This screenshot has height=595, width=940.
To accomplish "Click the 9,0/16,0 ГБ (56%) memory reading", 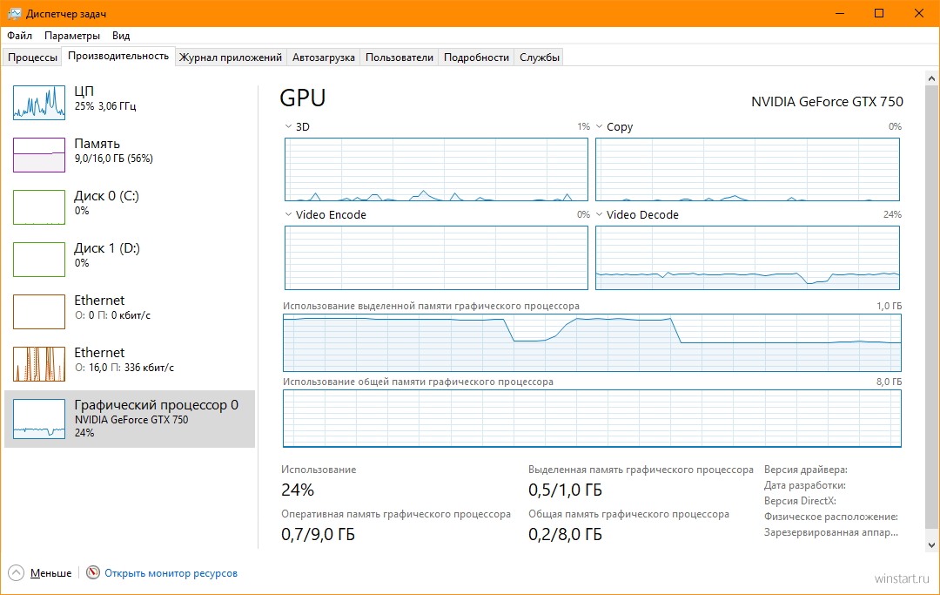I will point(113,159).
